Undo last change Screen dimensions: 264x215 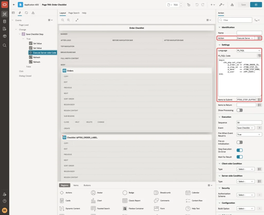point(197,5)
